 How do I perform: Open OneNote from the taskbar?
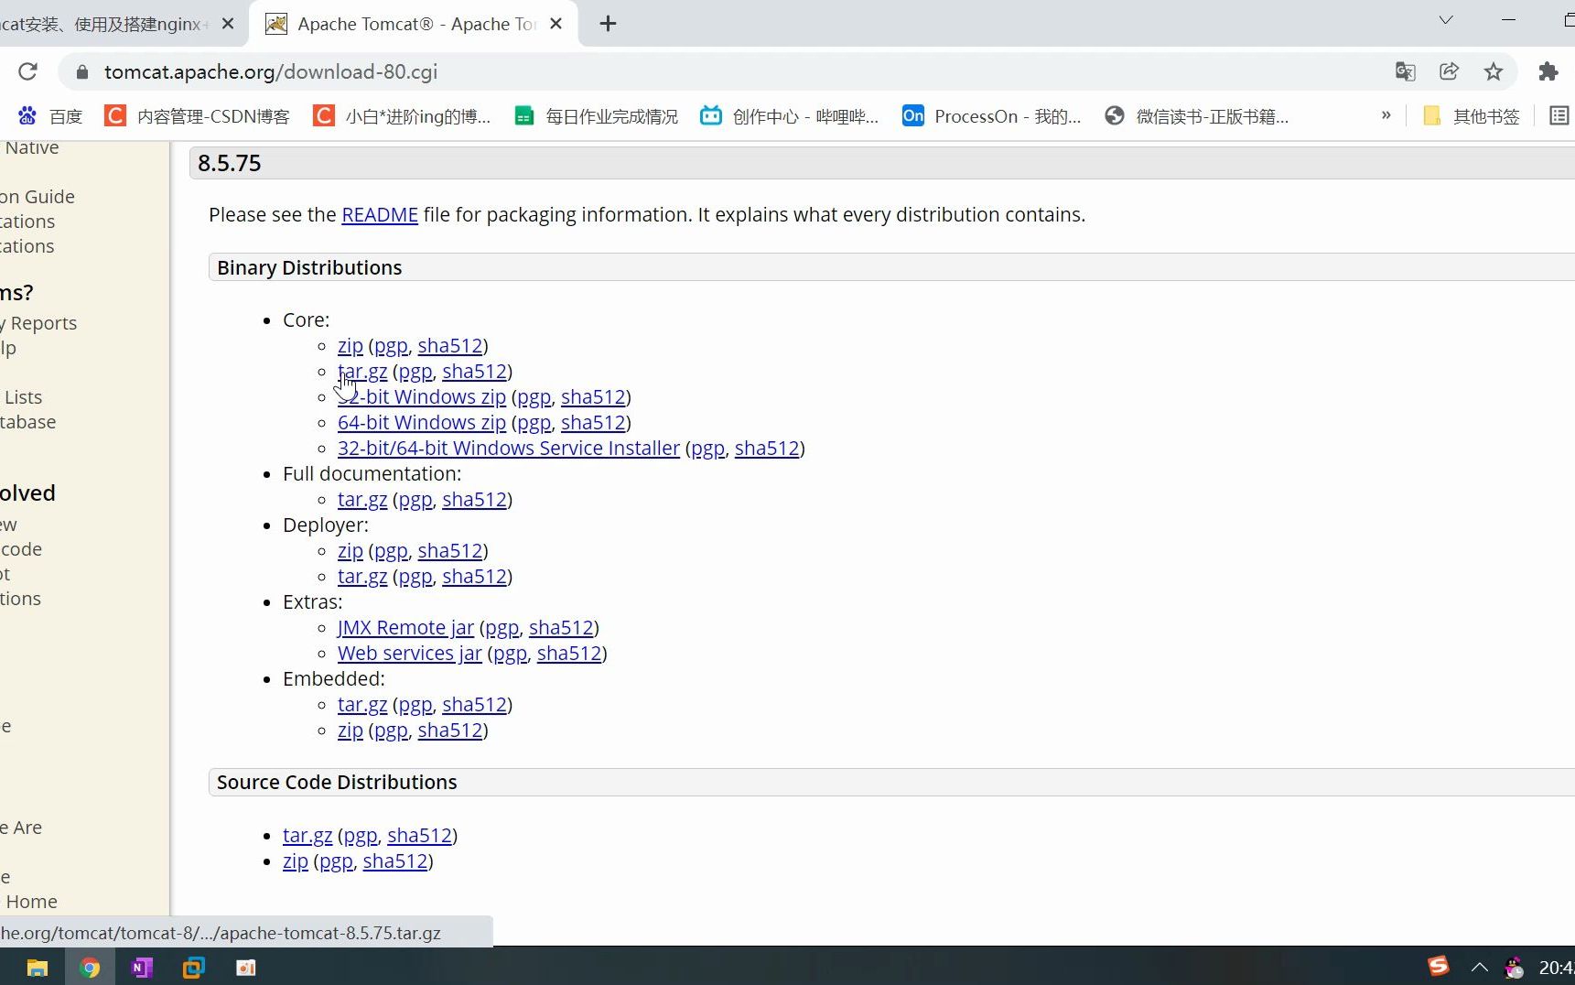click(142, 968)
